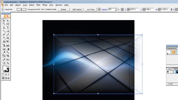The width and height of the screenshot is (178, 100).
Task: Click the white Fill color box
Action: [x=5, y=68]
